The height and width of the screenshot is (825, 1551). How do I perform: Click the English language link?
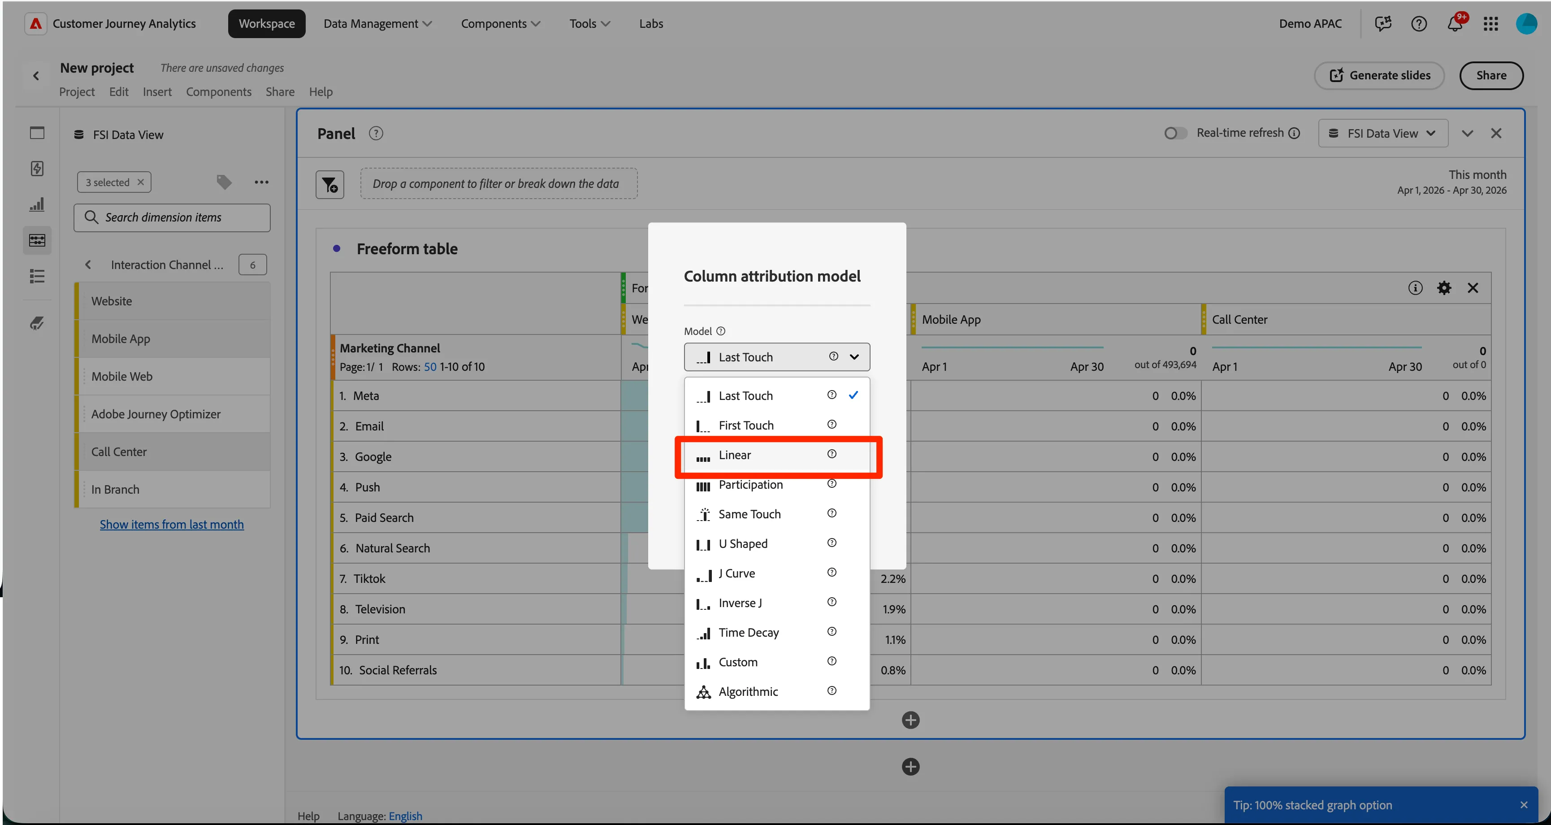tap(405, 816)
